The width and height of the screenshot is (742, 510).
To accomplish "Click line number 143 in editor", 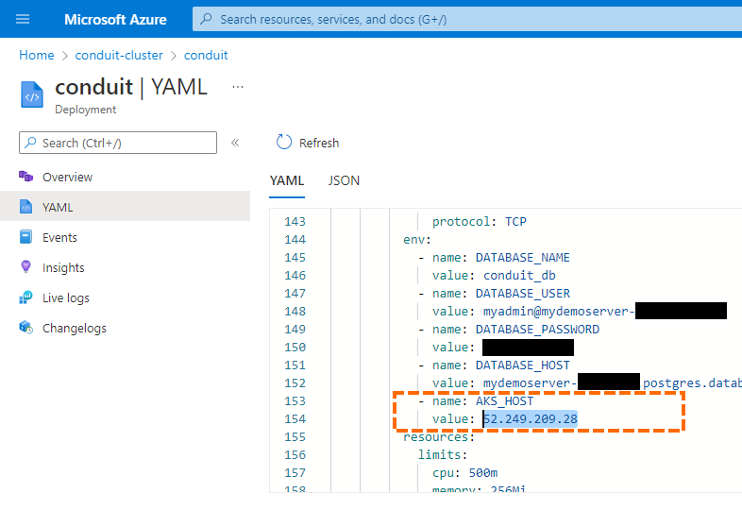I will pyautogui.click(x=295, y=222).
